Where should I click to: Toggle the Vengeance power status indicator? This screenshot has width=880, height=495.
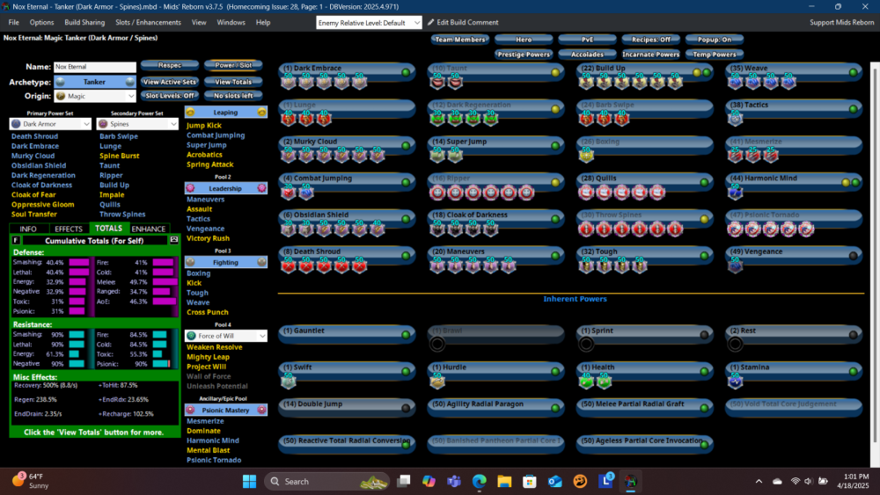pyautogui.click(x=853, y=256)
